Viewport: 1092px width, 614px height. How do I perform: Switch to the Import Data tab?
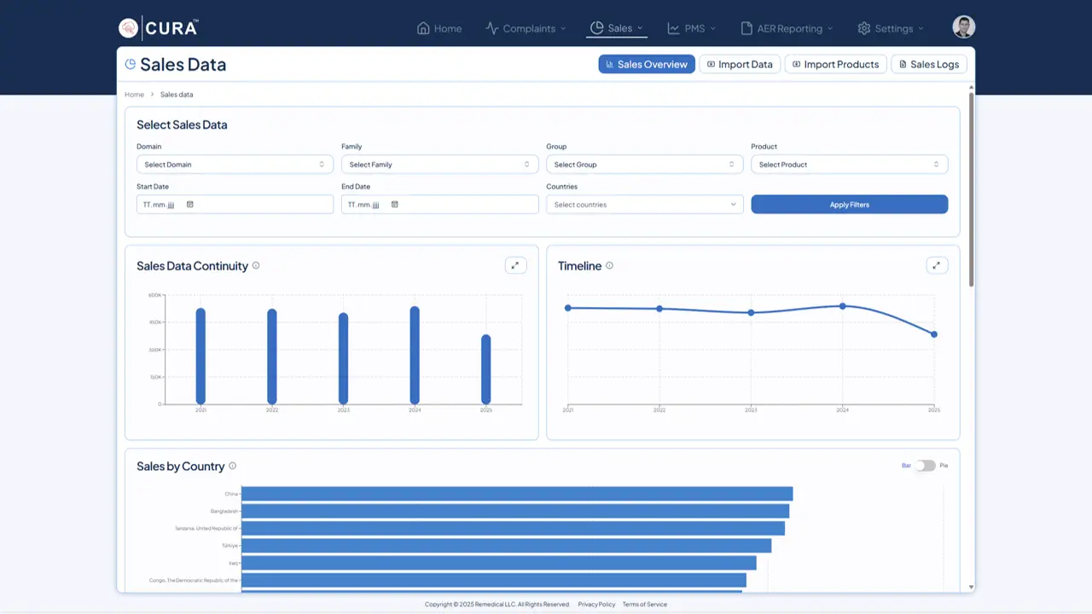pos(740,64)
